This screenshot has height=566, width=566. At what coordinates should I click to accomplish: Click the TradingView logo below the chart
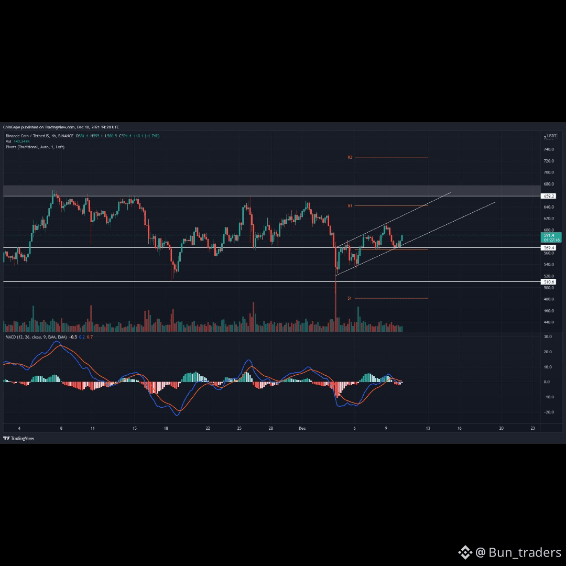coord(18,438)
